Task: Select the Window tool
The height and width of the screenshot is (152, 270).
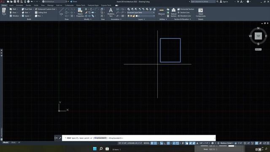Action: (x=15, y=16)
